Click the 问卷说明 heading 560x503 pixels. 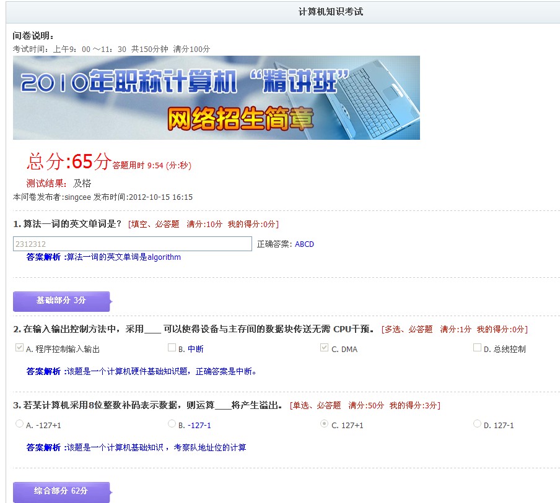point(33,36)
